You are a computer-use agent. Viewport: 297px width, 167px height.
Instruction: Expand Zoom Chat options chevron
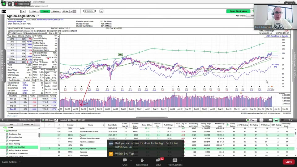click(131, 160)
